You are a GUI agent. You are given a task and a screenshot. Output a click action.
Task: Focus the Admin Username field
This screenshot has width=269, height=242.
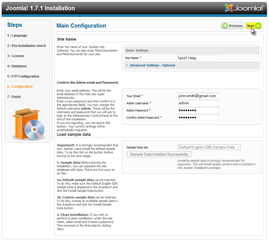[x=198, y=103]
